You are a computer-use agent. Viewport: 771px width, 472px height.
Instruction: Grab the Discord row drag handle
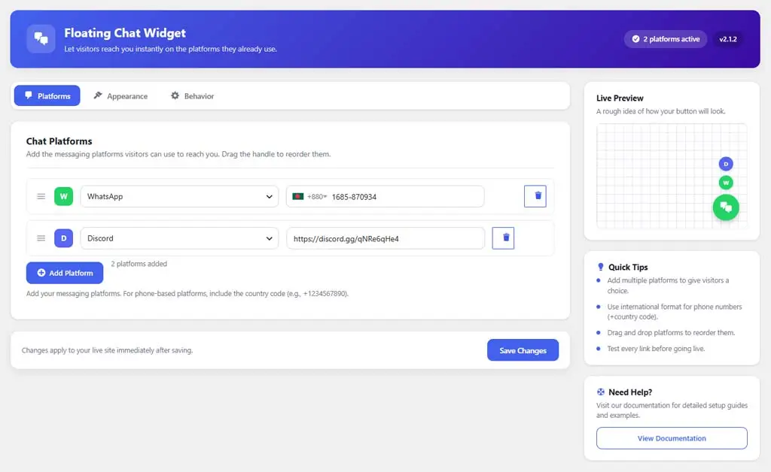41,238
